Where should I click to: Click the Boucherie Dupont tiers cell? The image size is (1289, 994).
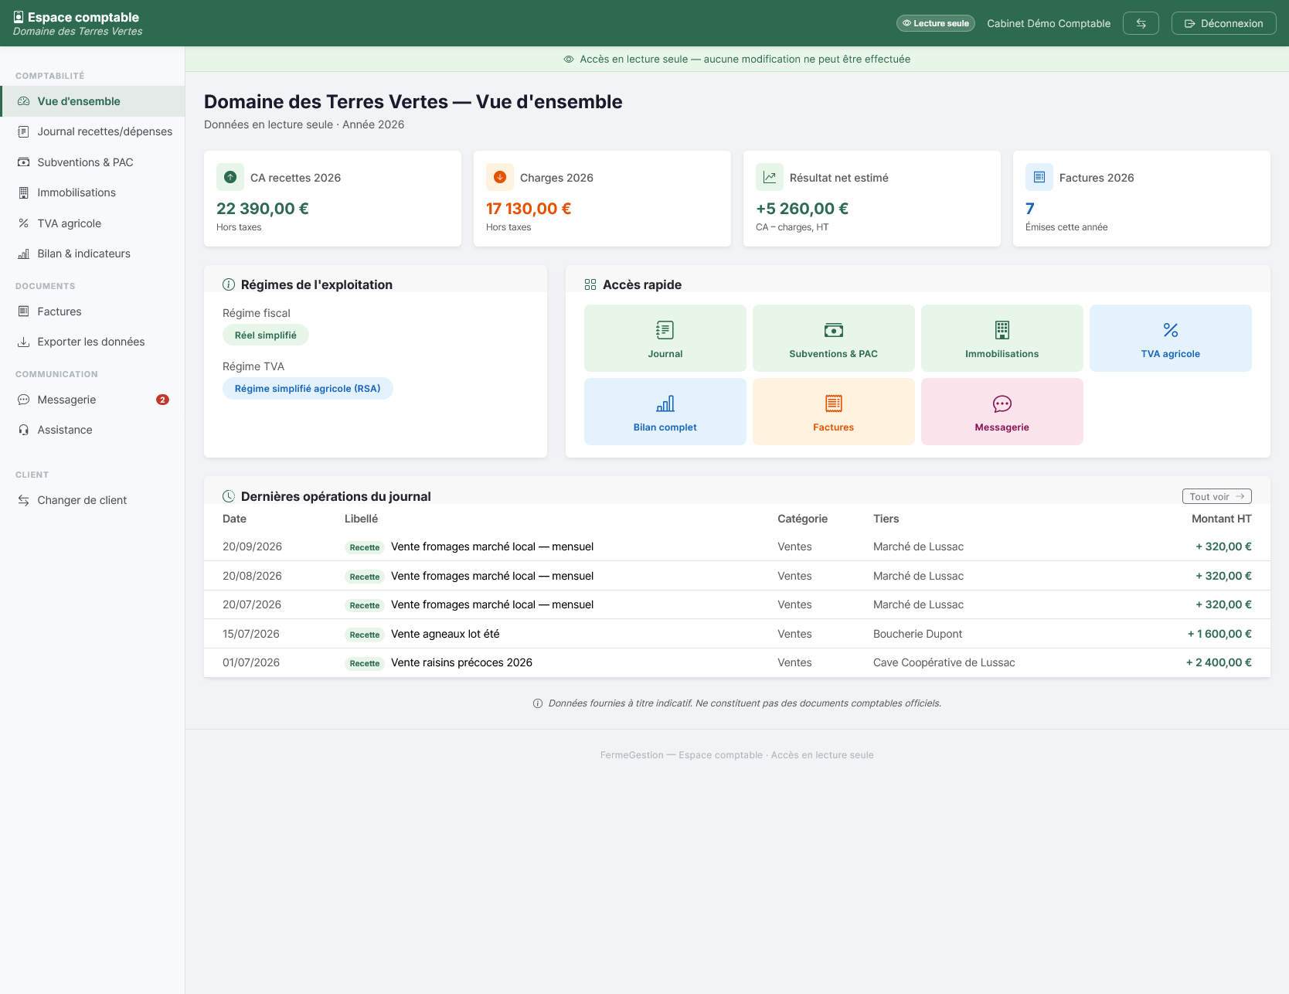[917, 634]
